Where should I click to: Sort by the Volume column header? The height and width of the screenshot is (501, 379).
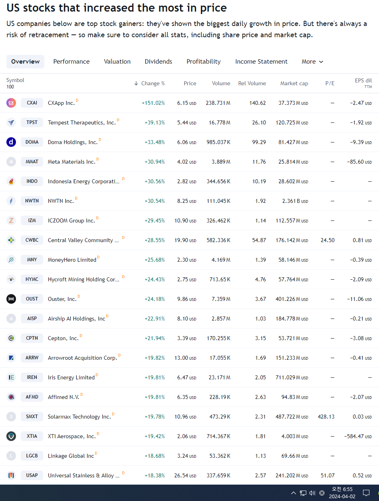(221, 83)
